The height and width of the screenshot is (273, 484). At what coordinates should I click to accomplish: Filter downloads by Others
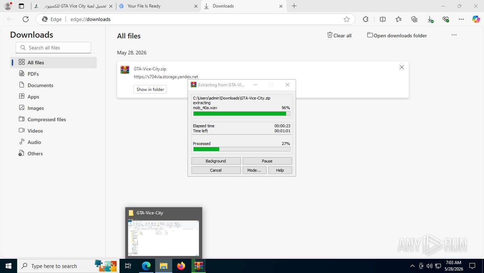(x=53, y=154)
